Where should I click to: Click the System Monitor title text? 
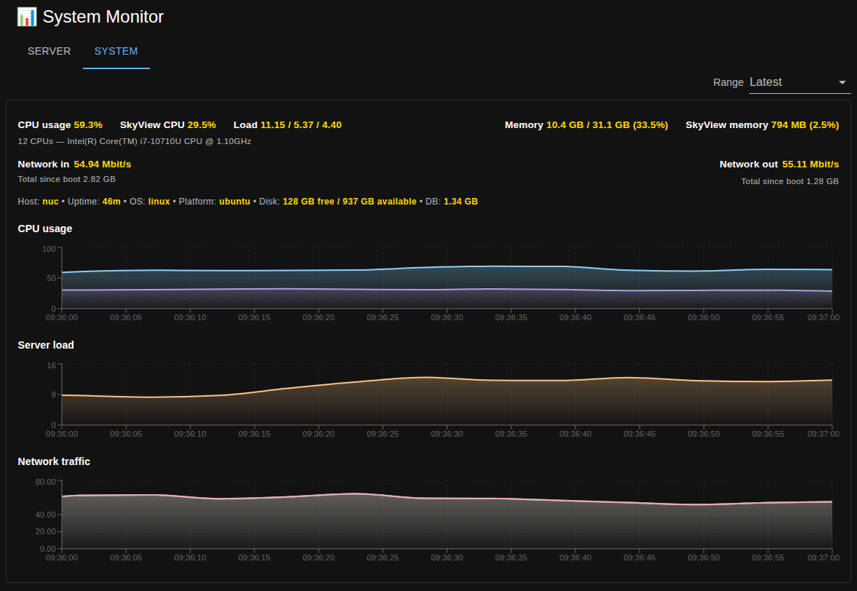tap(103, 17)
